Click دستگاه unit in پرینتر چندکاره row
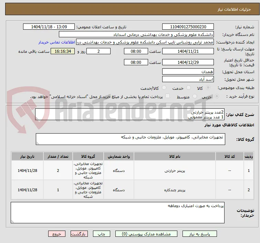Viewport: 260px width, 243px height. (119, 190)
